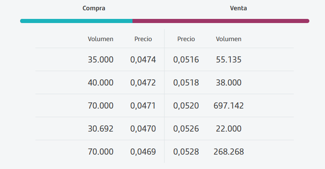Image resolution: width=325 pixels, height=169 pixels.
Task: Click buy price 0,0472
Action: [x=143, y=83]
